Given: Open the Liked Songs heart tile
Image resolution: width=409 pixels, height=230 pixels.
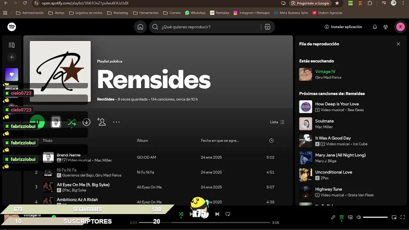Looking at the screenshot, I should point(12,74).
